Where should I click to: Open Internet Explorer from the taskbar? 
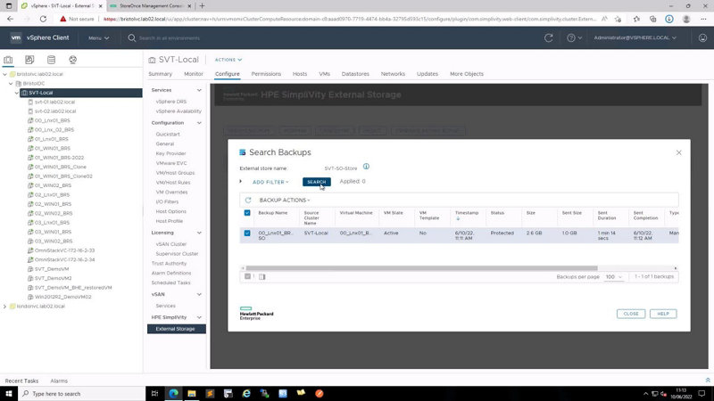click(x=246, y=394)
